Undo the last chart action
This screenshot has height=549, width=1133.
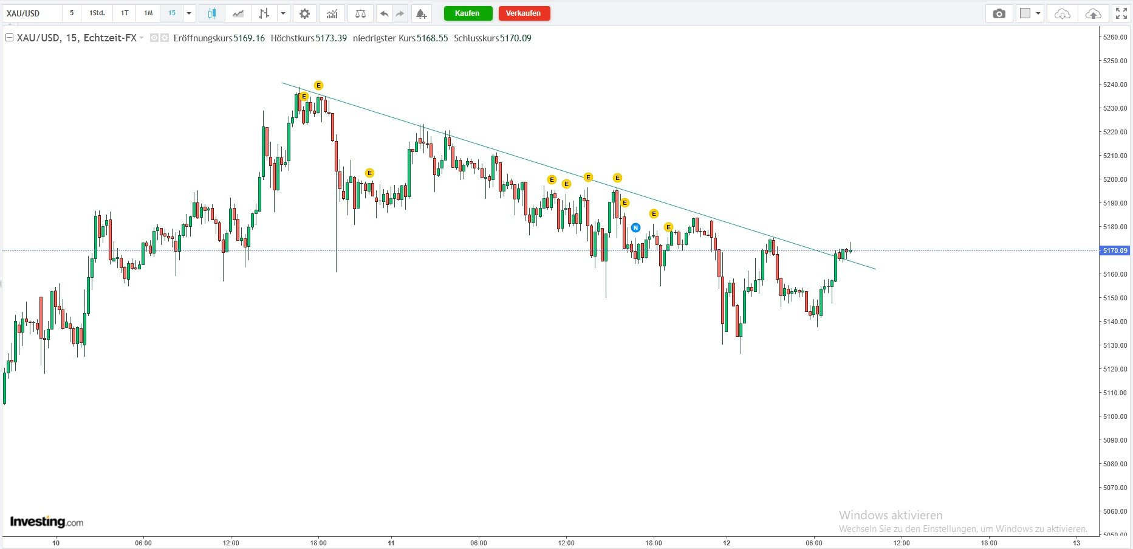(384, 13)
